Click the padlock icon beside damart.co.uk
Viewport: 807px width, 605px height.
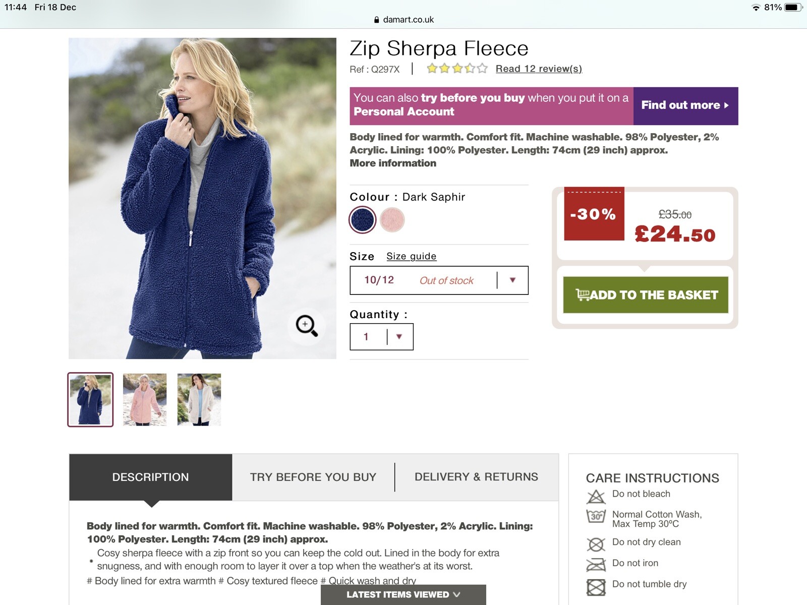[x=375, y=20]
